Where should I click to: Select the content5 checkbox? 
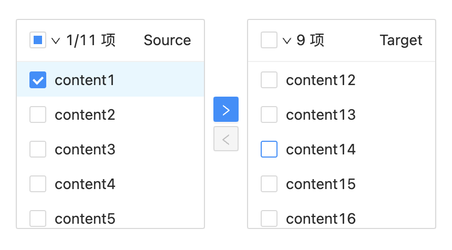[38, 218]
